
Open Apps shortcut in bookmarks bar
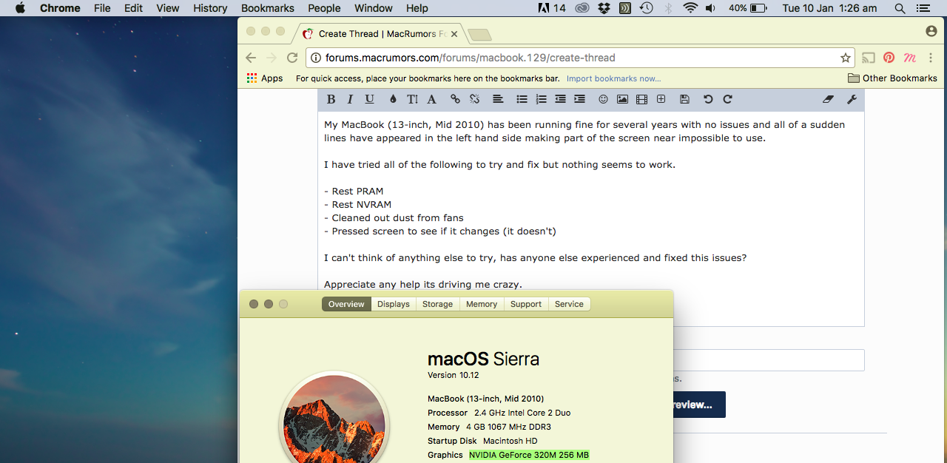click(265, 78)
